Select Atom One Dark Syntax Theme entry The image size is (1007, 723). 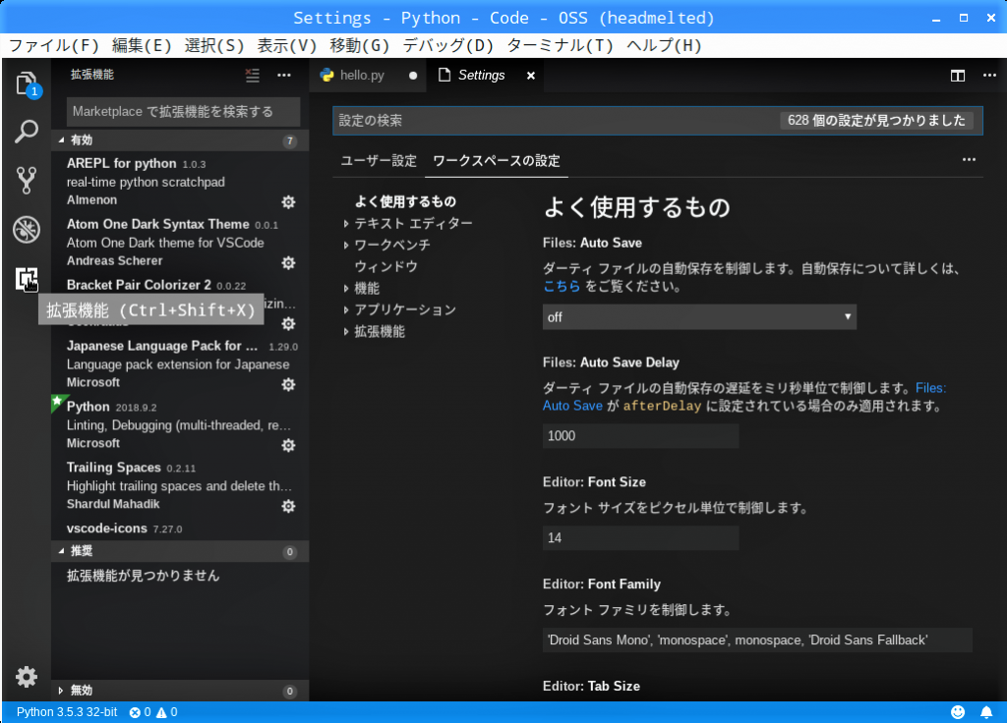point(180,243)
